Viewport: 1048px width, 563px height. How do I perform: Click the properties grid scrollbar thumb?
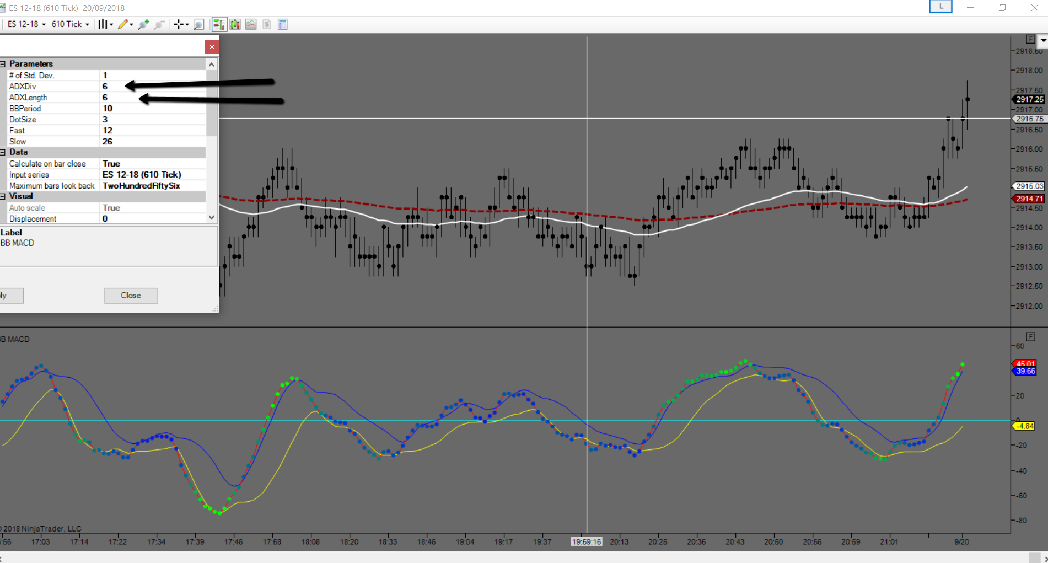click(x=212, y=103)
